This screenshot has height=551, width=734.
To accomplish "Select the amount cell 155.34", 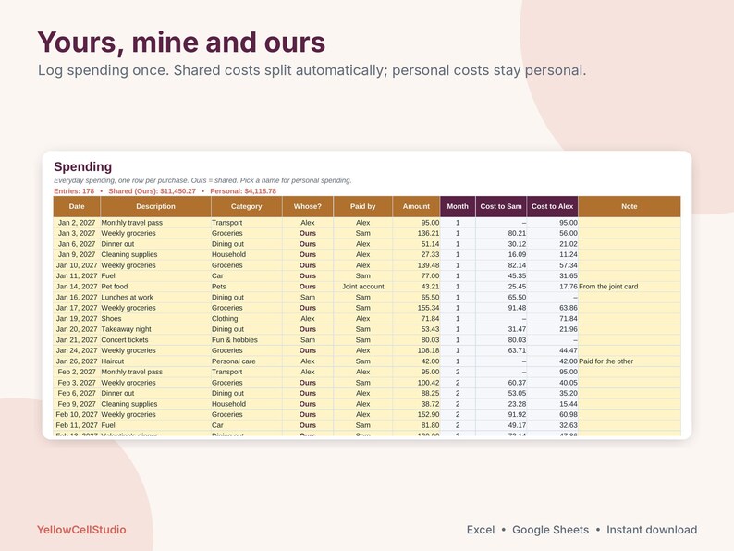I will [x=416, y=308].
